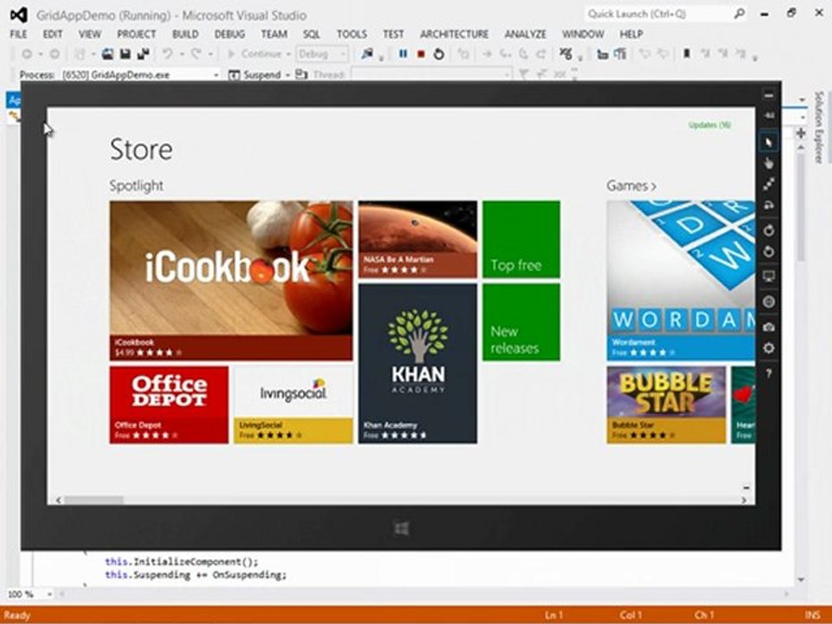Open the iCookbook spotlight tile
Viewport: 832px width, 624px height.
tap(231, 281)
